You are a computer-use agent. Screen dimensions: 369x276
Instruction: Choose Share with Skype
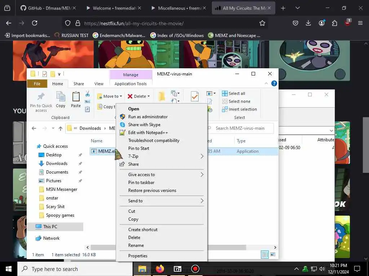pyautogui.click(x=144, y=125)
